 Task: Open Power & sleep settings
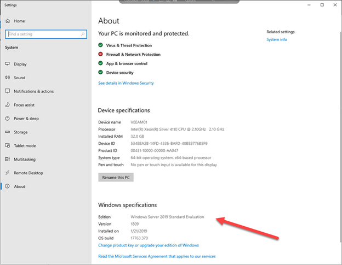tap(26, 119)
